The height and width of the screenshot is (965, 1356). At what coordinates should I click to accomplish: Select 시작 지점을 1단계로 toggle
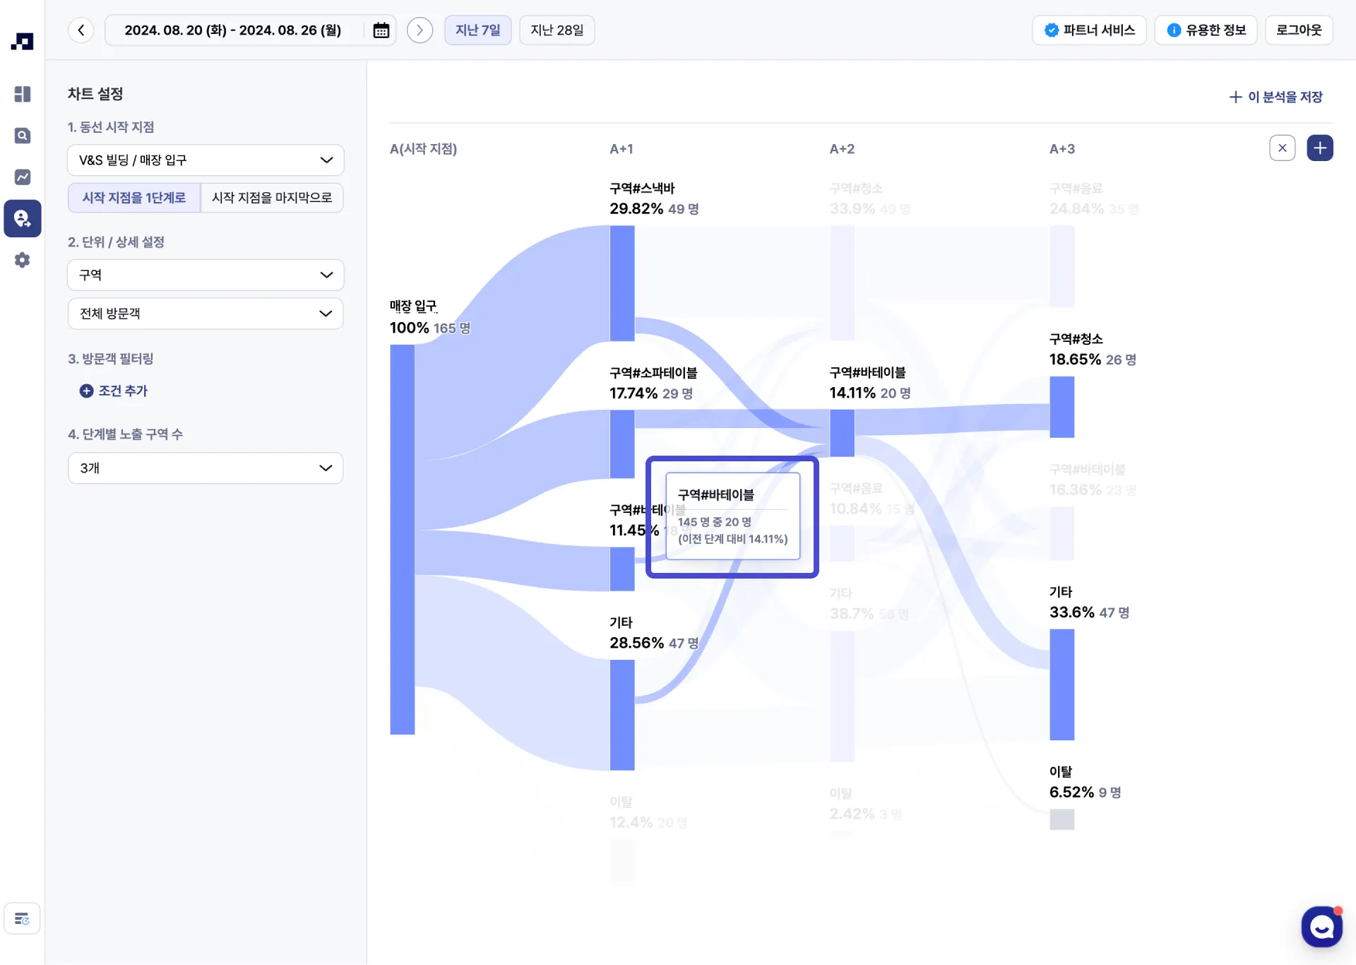[134, 198]
